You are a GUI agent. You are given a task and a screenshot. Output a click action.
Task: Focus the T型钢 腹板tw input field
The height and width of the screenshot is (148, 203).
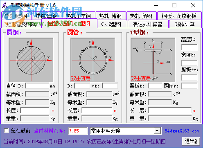click(x=189, y=78)
